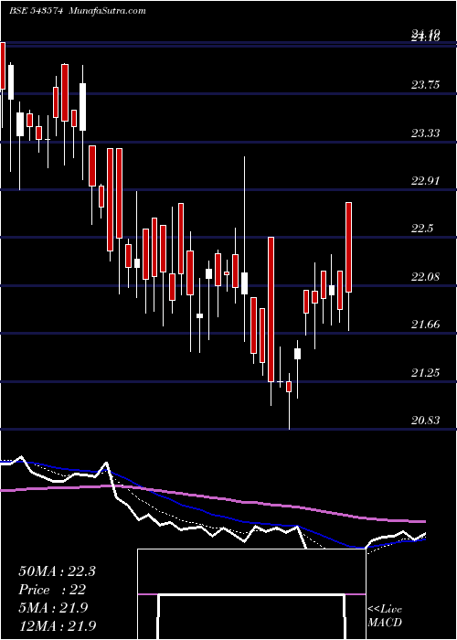Select the 23.33 price level label

pos(426,133)
